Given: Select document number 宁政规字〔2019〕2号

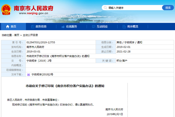Looking at the screenshot, I should click(39, 61).
